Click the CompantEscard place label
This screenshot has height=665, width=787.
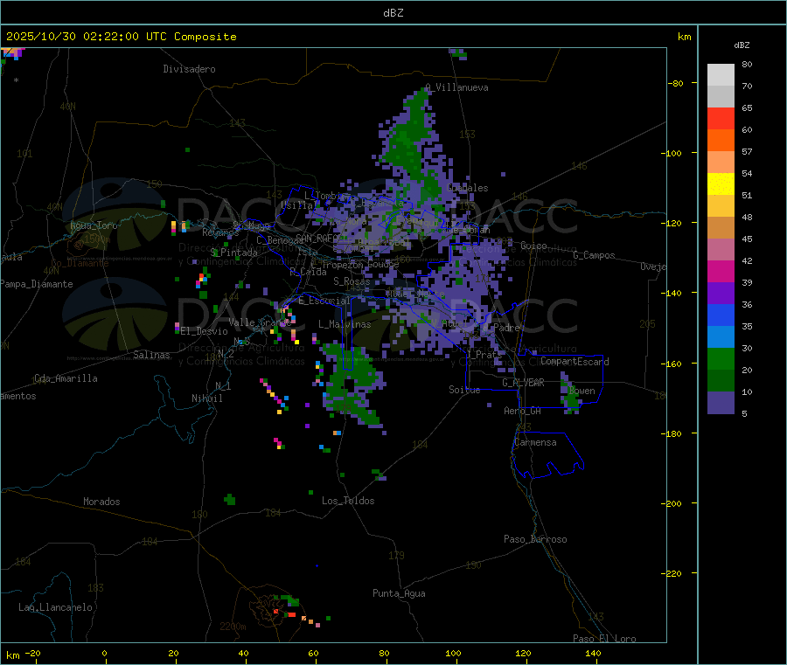pos(575,362)
